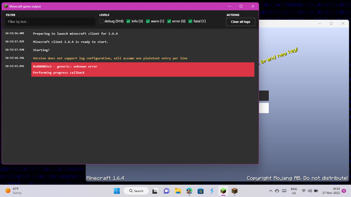Open the Wi-Fi network tray icon
Image resolution: width=351 pixels, height=197 pixels.
click(303, 191)
